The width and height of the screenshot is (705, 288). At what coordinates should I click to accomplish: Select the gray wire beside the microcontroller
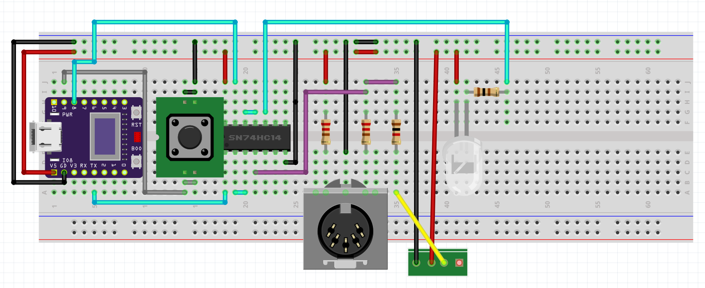point(145,133)
